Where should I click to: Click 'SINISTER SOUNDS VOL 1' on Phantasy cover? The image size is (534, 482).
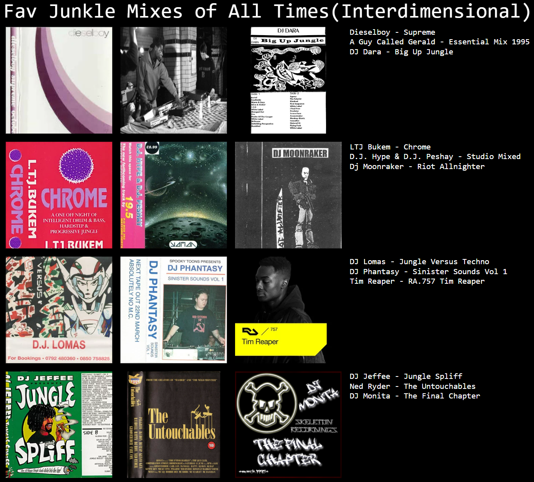pyautogui.click(x=196, y=279)
